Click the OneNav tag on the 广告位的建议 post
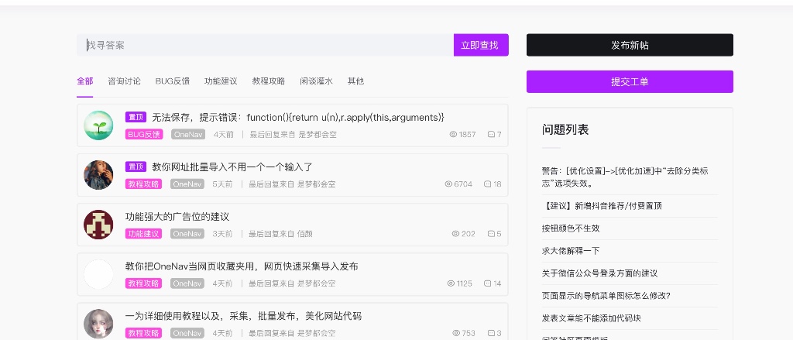The image size is (793, 340). pyautogui.click(x=187, y=233)
